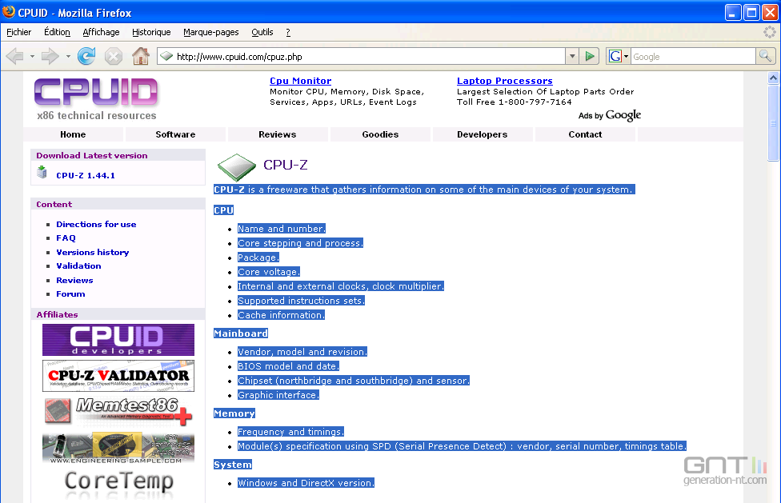The height and width of the screenshot is (503, 781).
Task: Click 'Frequency and timings.' list item
Action: tap(291, 432)
